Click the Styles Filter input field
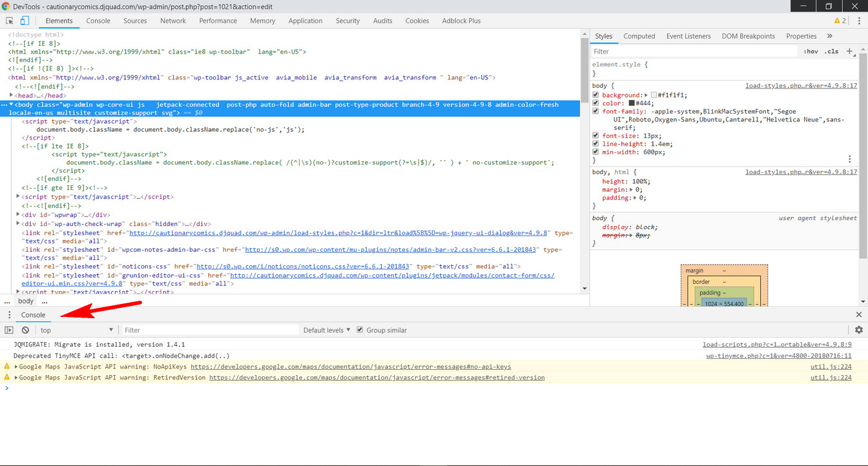Screen dimensions: 868x466 click(695, 51)
